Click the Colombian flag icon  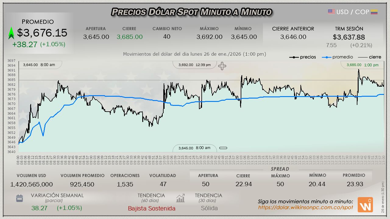click(x=374, y=12)
